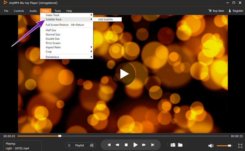Maximize the player window
The width and height of the screenshot is (245, 151).
(234, 3)
